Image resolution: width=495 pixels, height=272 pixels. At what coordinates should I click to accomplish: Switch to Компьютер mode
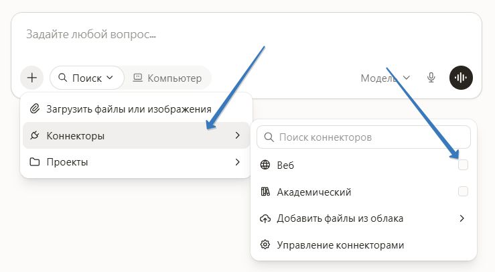tap(167, 78)
